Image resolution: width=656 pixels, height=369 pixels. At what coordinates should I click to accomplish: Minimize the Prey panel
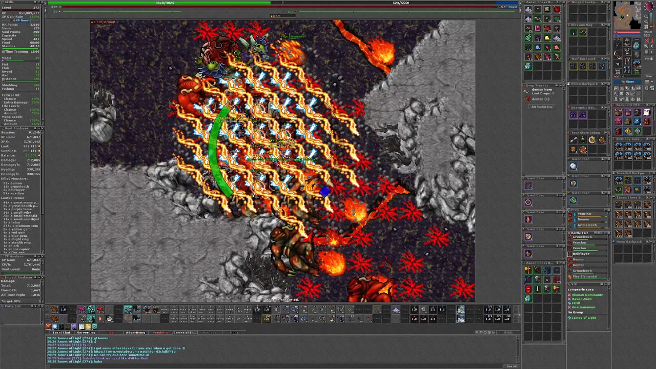click(x=606, y=210)
